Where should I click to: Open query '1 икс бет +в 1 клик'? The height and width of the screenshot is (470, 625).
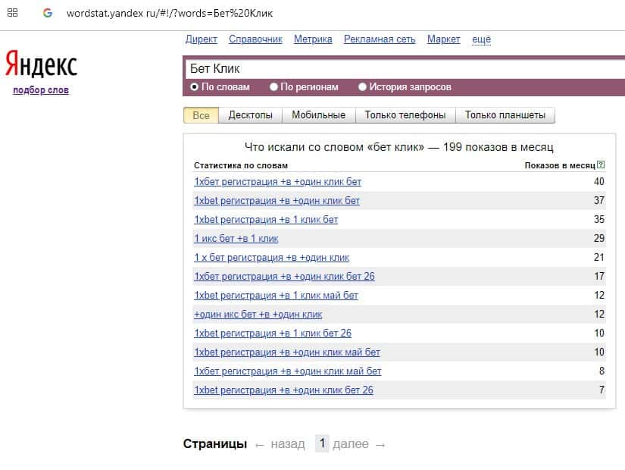(x=236, y=239)
